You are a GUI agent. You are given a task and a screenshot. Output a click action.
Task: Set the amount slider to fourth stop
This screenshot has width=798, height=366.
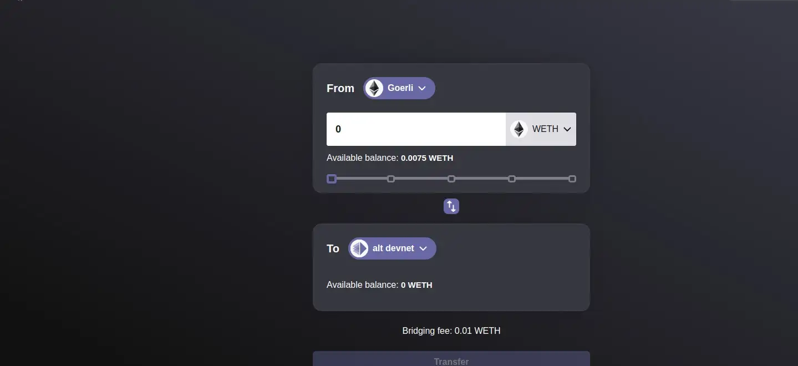(512, 179)
